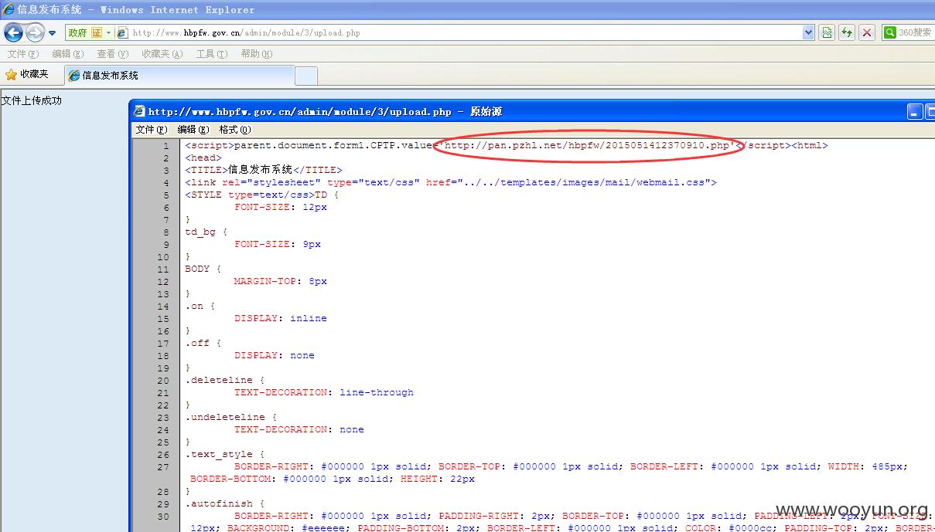
Task: Click TEXT-DECORATION: line-through line
Action: tap(323, 392)
